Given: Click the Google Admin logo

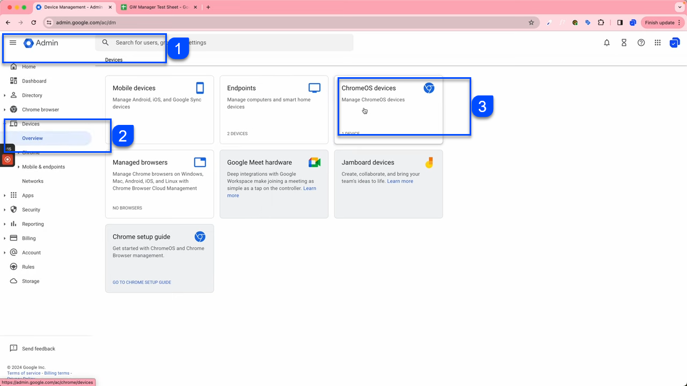Looking at the screenshot, I should 41,43.
